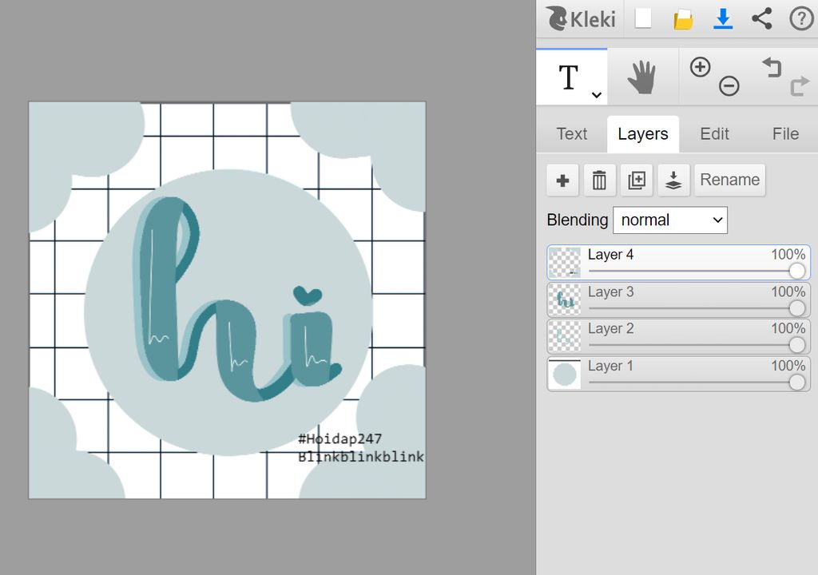Image resolution: width=818 pixels, height=575 pixels.
Task: Click the #Hoidap247 text on canvas
Action: tap(340, 438)
